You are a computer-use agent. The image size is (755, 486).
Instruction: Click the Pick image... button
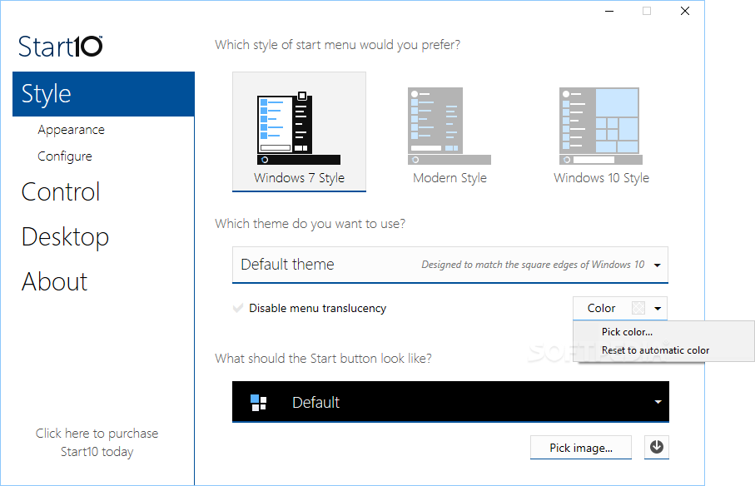click(581, 448)
